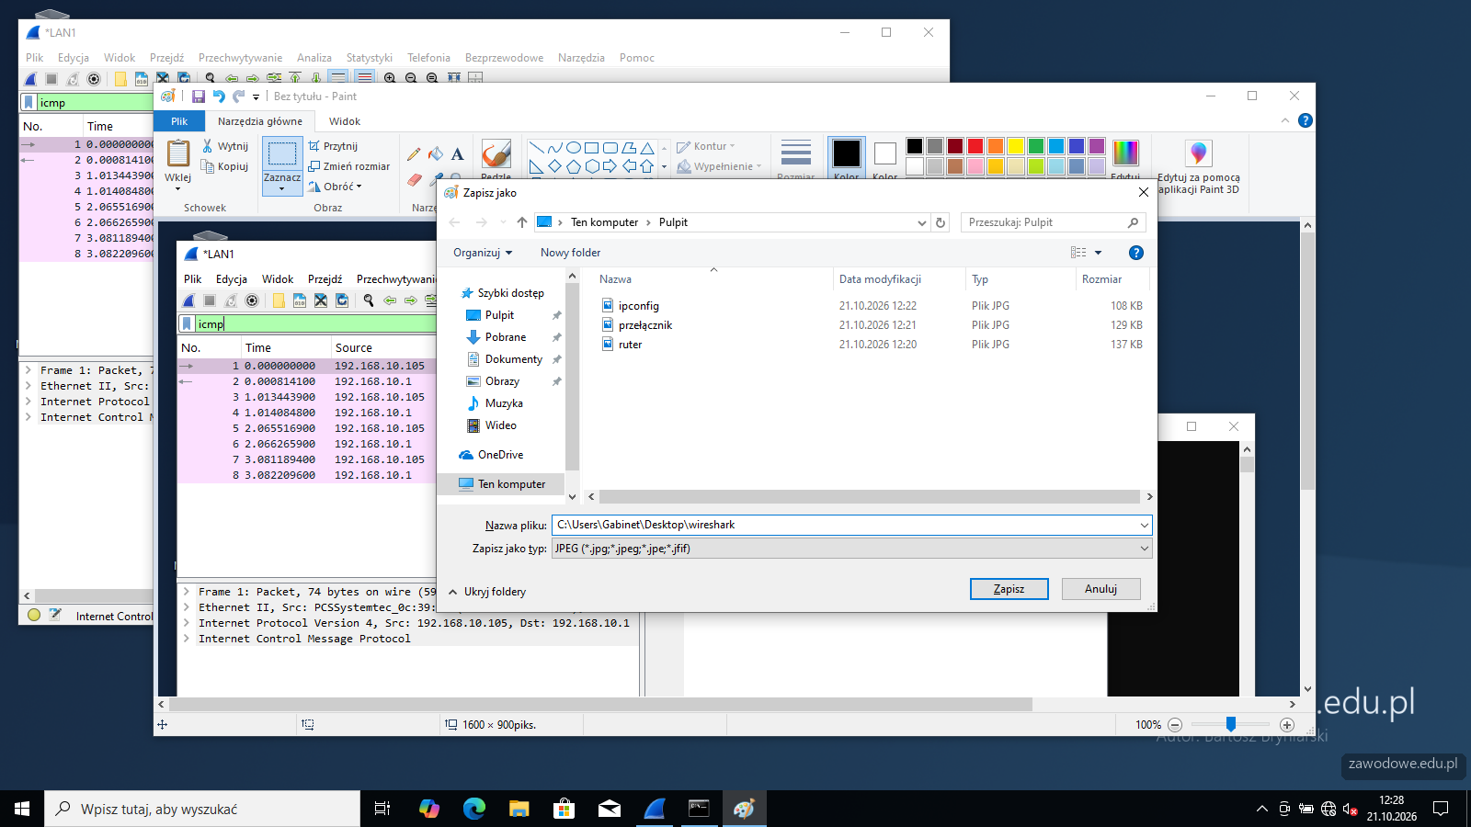Select the Pencil tool in Paint

(x=414, y=154)
